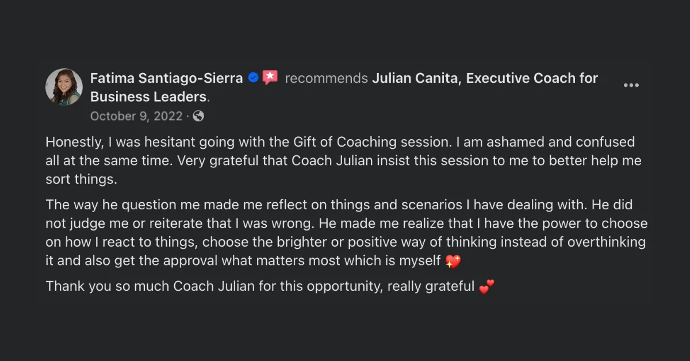Click the "sort things." text line
The width and height of the screenshot is (690, 361).
pyautogui.click(x=81, y=179)
